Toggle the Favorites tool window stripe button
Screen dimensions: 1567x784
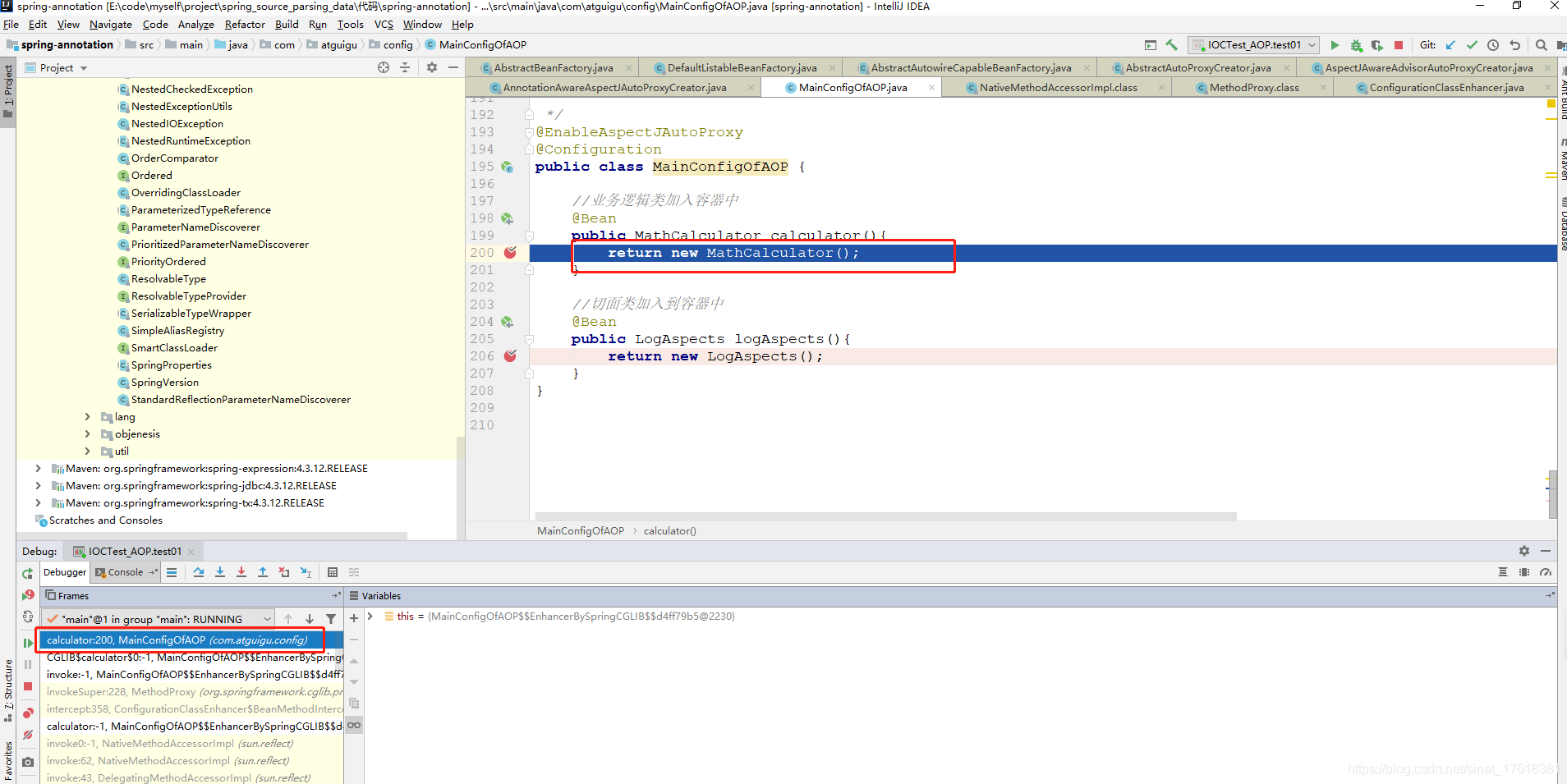point(8,762)
